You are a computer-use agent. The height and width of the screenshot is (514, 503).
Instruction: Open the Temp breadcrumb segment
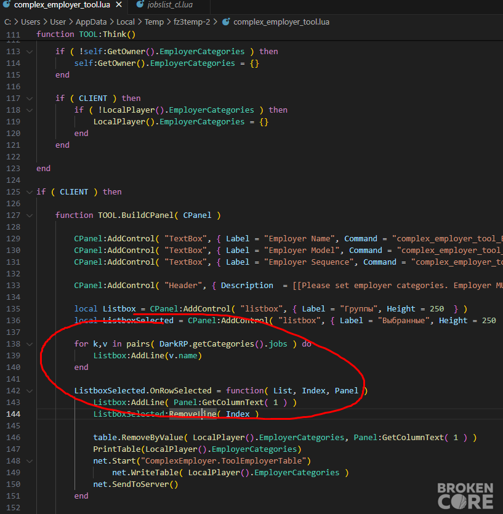154,22
